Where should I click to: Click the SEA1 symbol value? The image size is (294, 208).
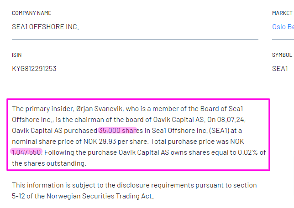coord(280,69)
